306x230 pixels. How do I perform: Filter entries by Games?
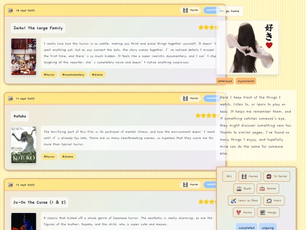point(267,189)
